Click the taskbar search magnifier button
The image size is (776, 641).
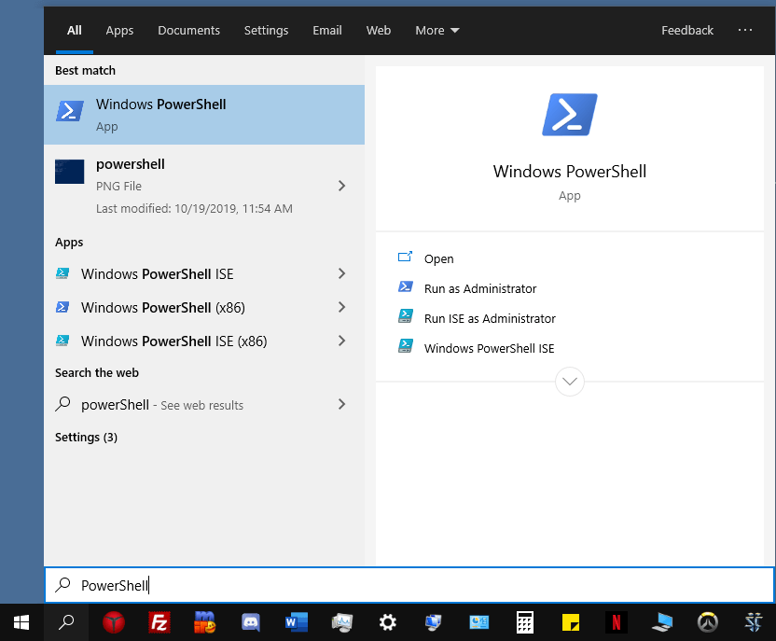[x=66, y=622]
